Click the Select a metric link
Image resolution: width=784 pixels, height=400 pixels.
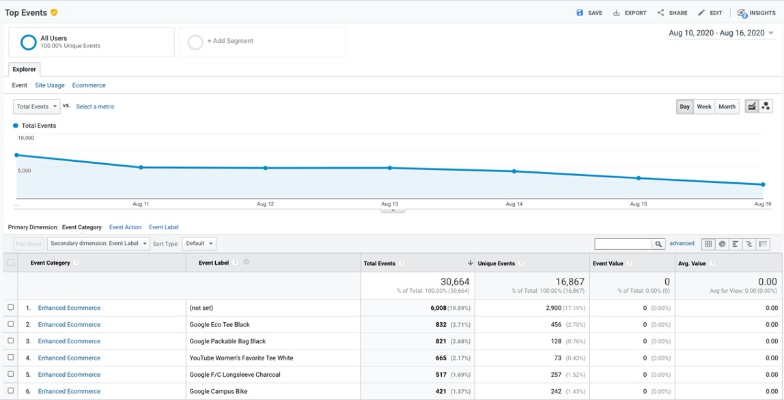point(95,106)
